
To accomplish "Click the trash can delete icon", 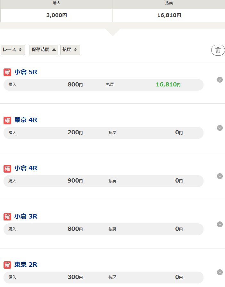I will point(218,50).
